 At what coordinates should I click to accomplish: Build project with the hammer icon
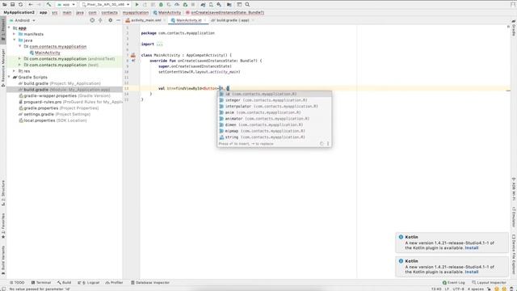(x=48, y=5)
